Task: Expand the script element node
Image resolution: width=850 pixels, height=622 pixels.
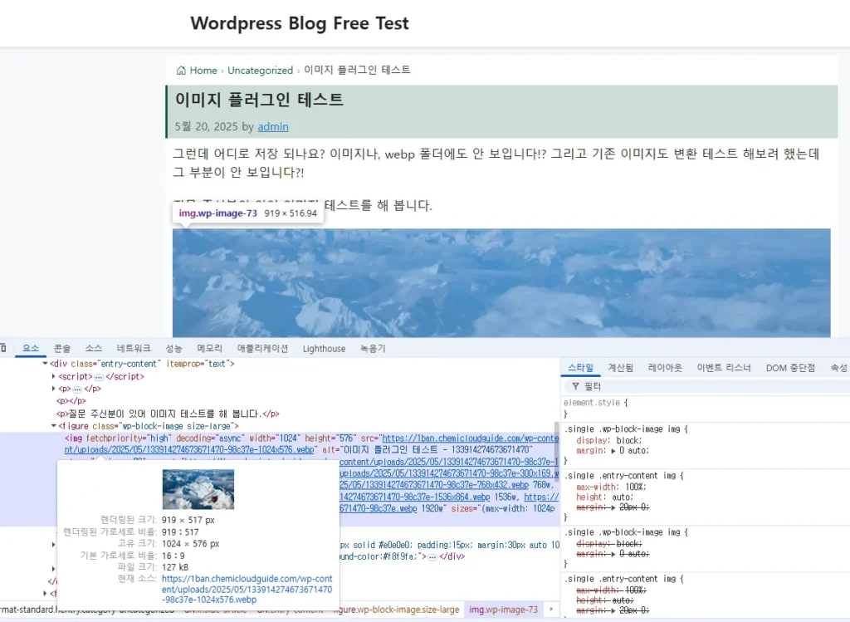Action: point(54,376)
